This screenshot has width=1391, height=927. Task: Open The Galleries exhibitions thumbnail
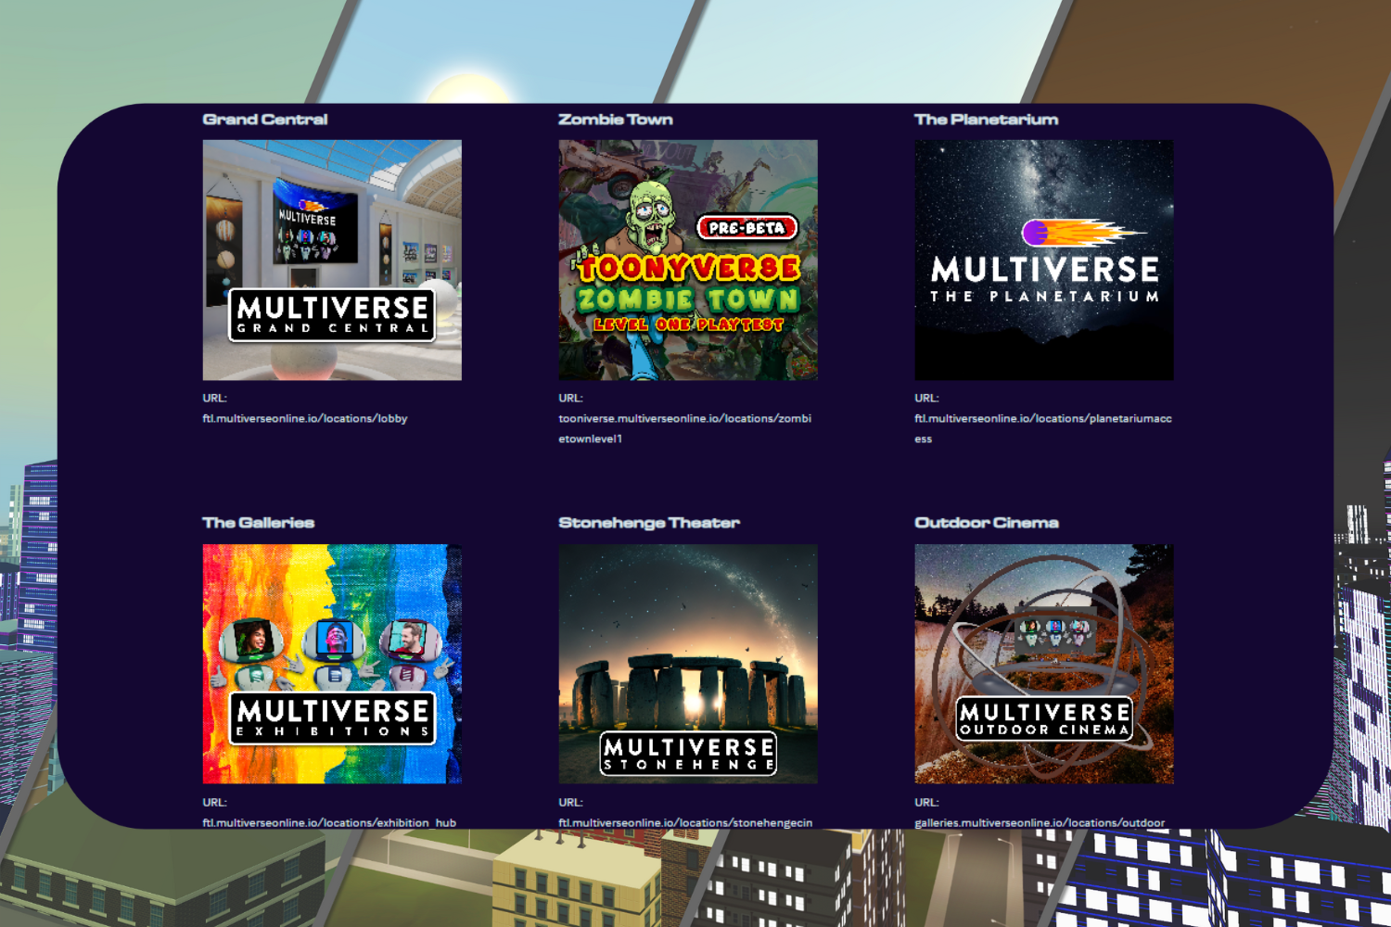331,664
